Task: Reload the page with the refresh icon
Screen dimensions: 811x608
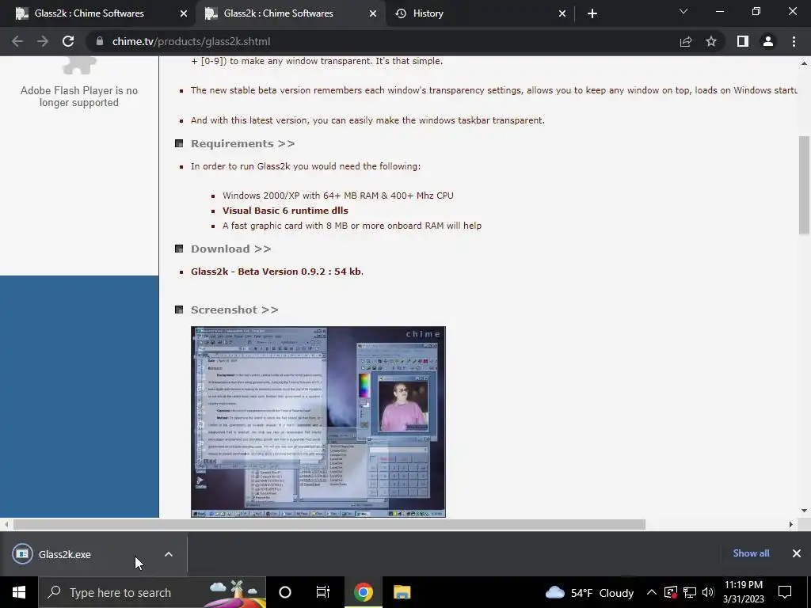Action: click(68, 41)
